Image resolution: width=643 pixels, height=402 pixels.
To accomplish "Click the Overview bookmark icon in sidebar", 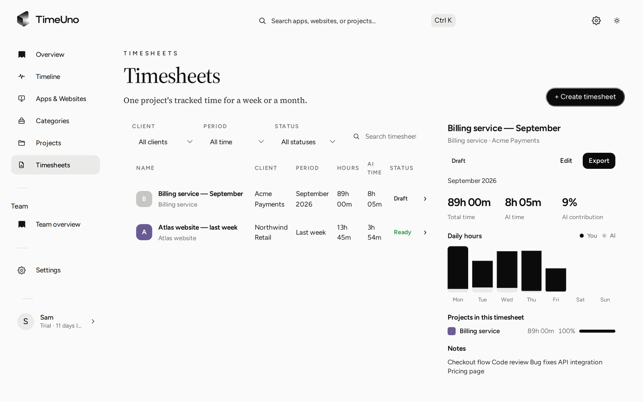I will click(22, 54).
